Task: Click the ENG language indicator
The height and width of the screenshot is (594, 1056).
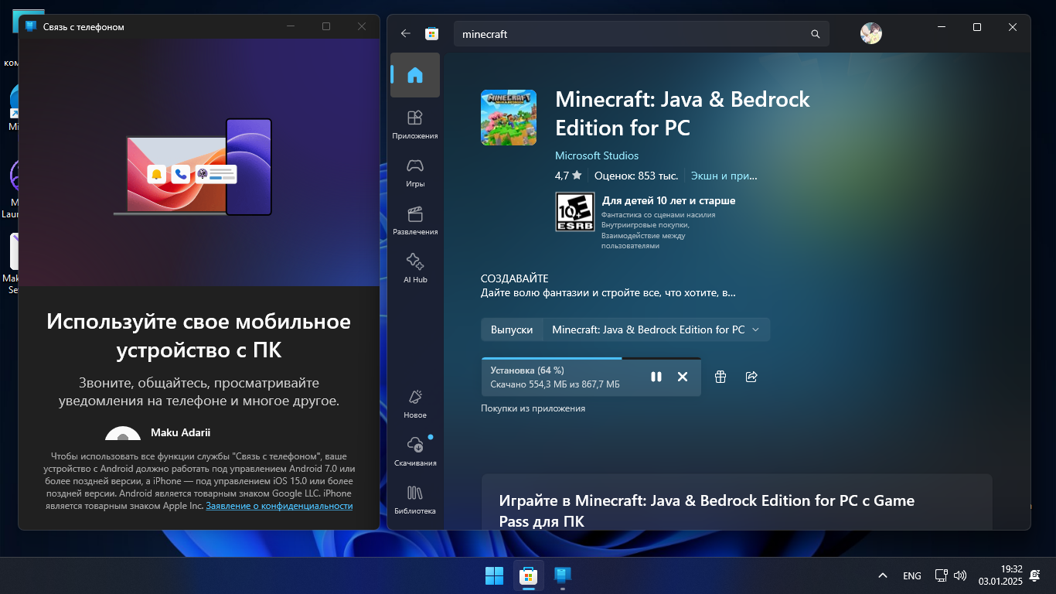Action: (x=912, y=575)
